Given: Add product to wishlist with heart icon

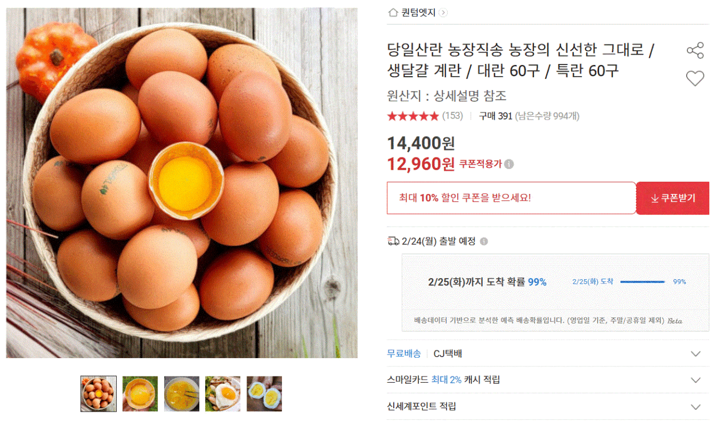Looking at the screenshot, I should pos(695,78).
